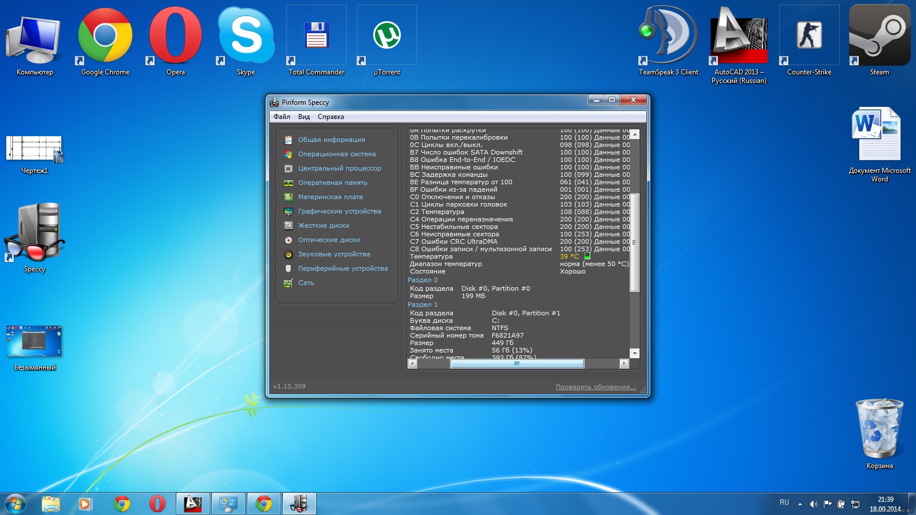Go to Жесткие диски section
This screenshot has height=515, width=916.
pyautogui.click(x=323, y=225)
